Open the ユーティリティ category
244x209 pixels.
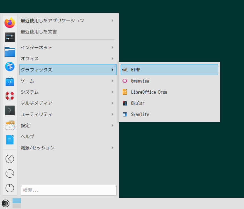68,114
